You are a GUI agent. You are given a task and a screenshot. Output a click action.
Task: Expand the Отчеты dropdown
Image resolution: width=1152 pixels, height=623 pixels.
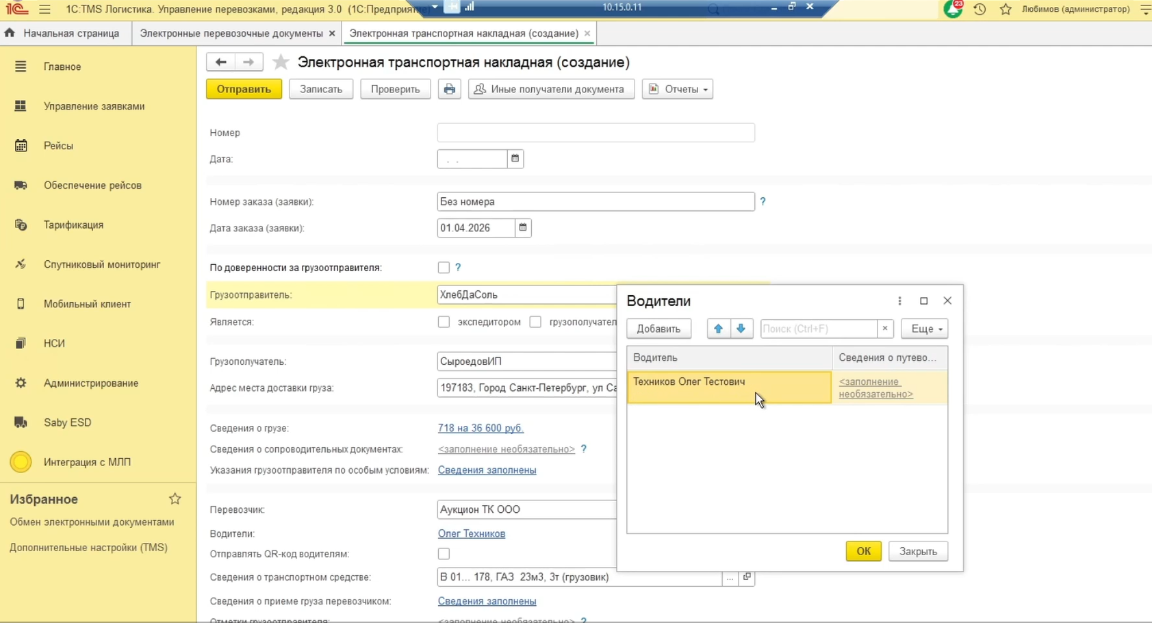pos(677,89)
